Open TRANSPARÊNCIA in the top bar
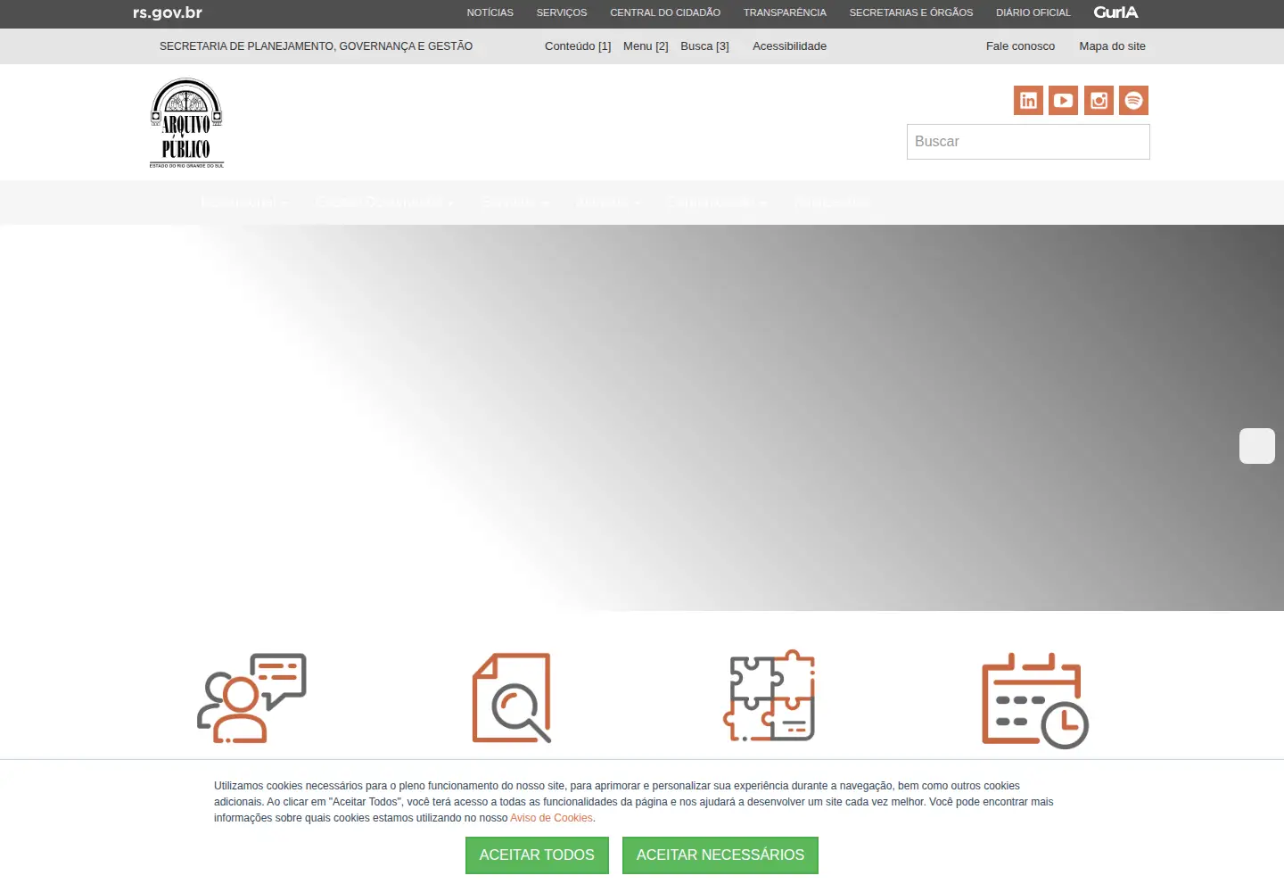Viewport: 1284px width, 892px height. coord(785,12)
